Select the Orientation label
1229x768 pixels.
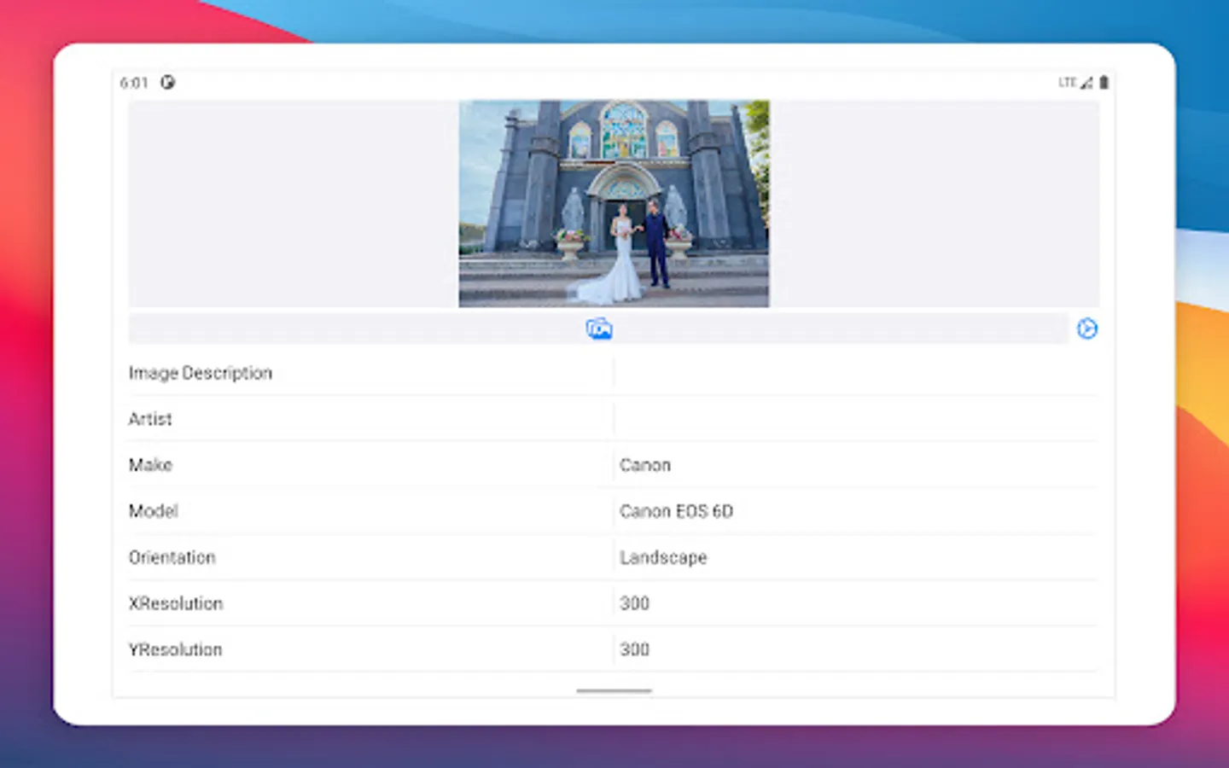point(172,557)
